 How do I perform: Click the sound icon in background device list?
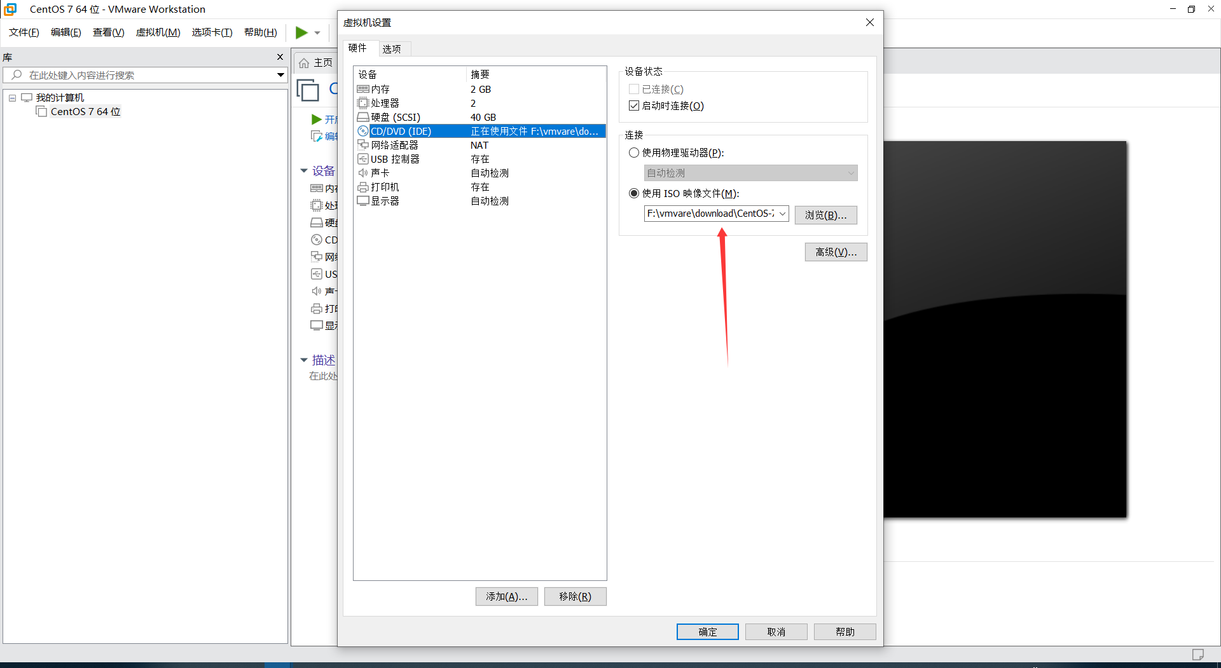317,291
